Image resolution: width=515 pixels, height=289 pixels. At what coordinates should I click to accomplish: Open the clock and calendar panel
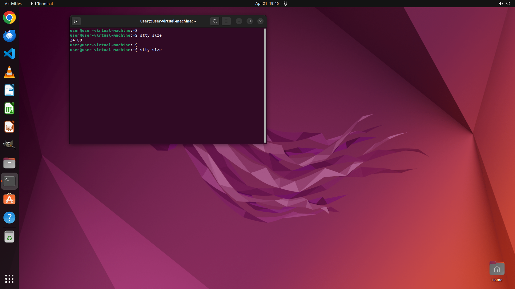[x=267, y=3]
